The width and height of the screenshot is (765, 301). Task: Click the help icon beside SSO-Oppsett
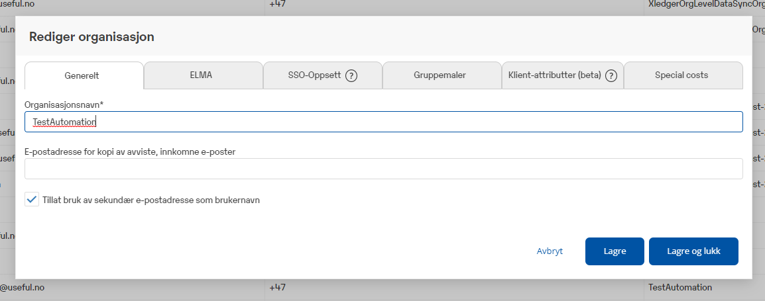click(x=351, y=75)
